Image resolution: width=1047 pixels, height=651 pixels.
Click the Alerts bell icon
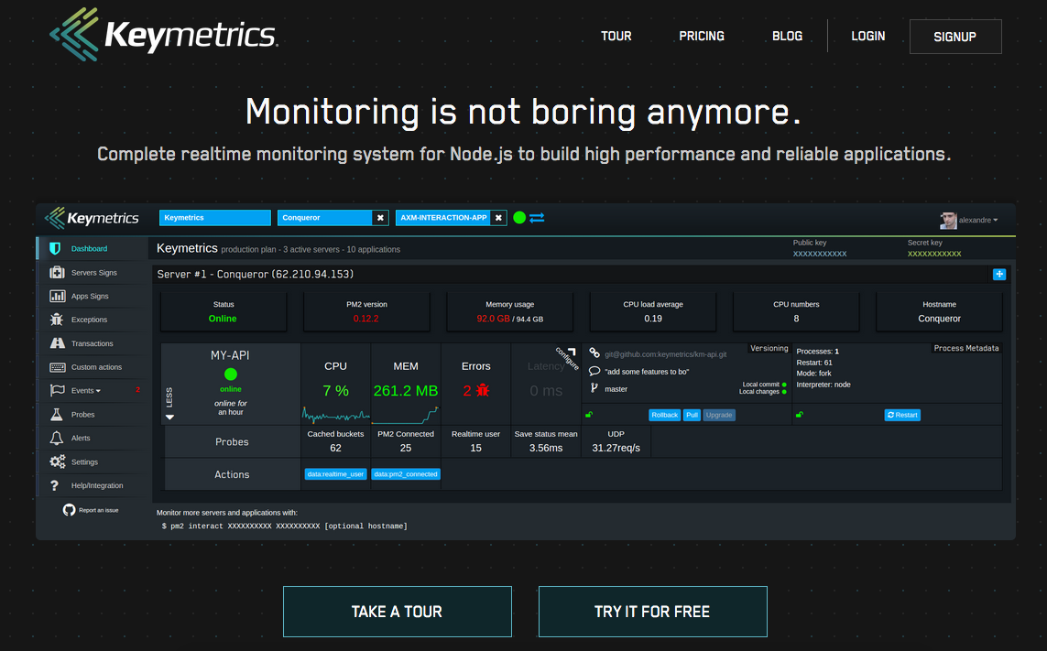click(x=56, y=439)
